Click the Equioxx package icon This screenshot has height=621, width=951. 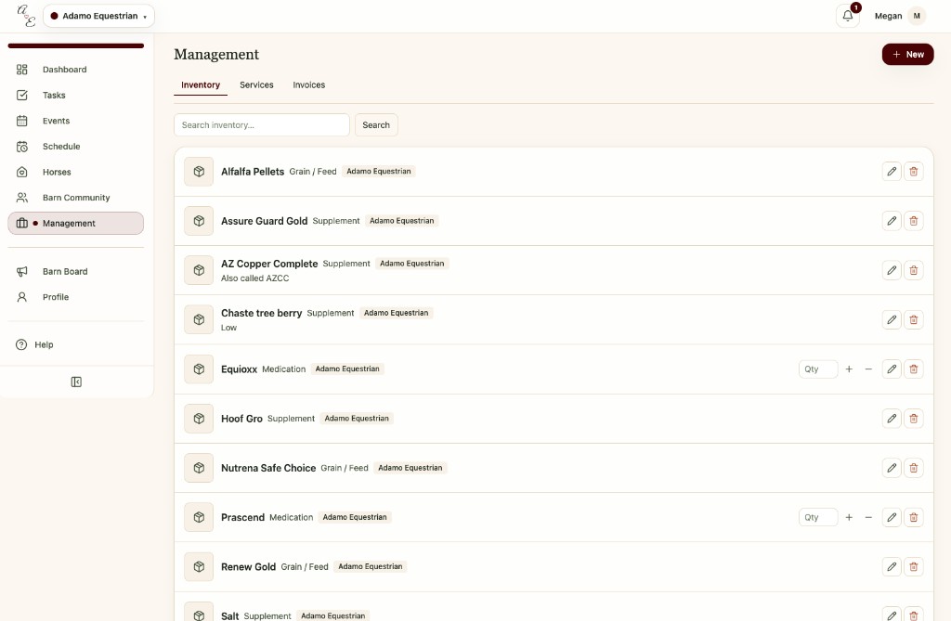199,369
